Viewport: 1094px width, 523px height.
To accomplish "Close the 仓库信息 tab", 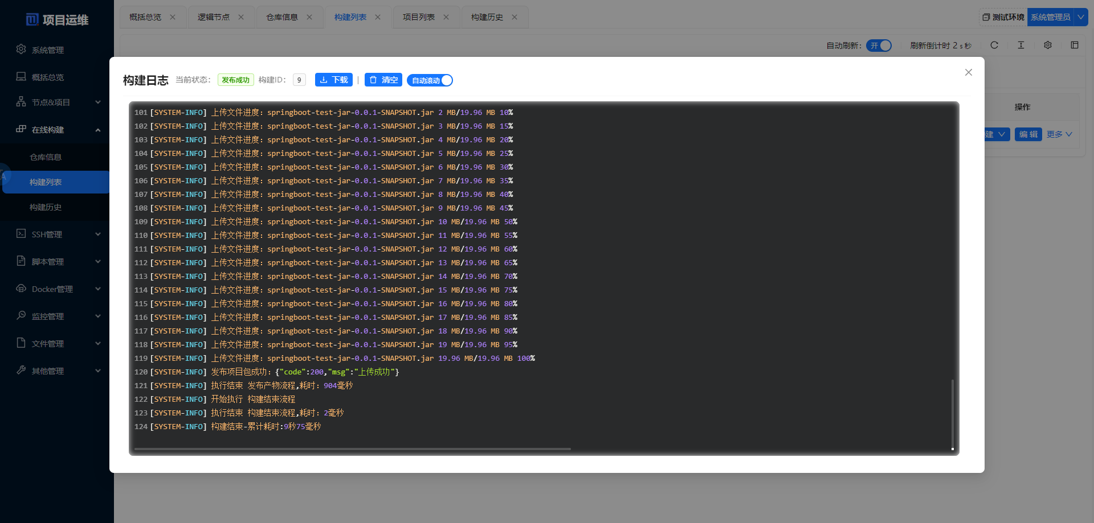I will tap(309, 17).
